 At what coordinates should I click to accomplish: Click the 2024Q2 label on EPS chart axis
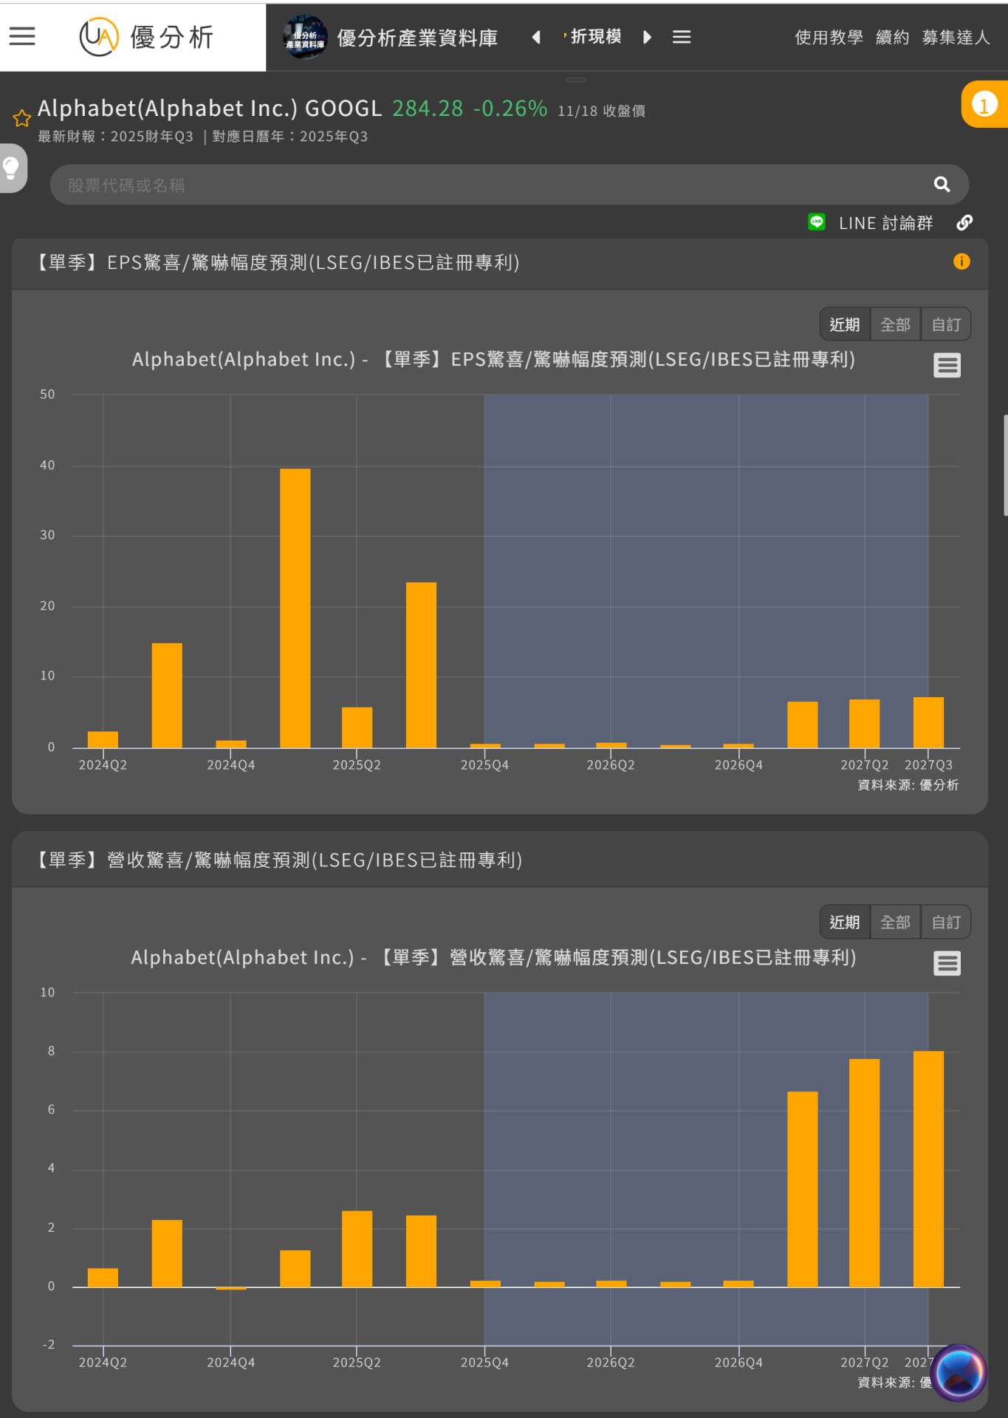[103, 765]
